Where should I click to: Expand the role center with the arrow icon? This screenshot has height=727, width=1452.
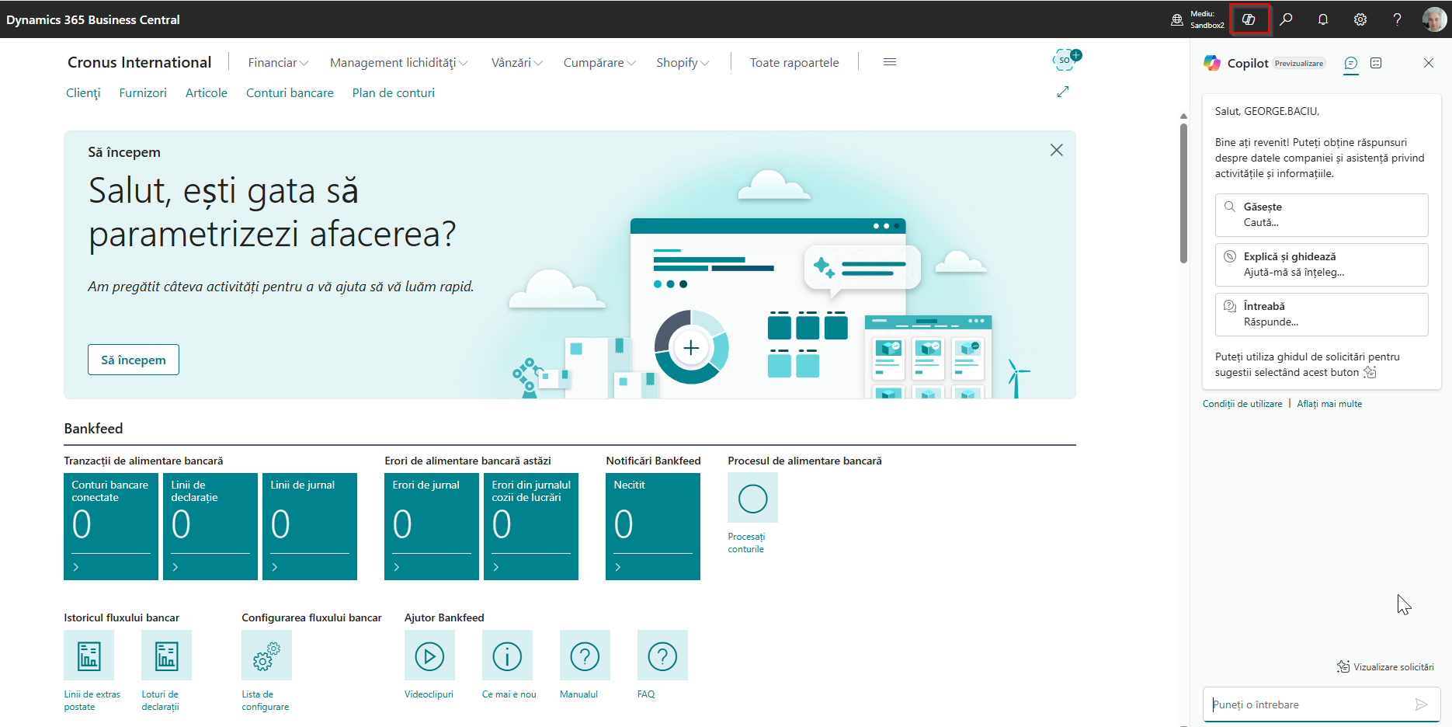click(1063, 92)
